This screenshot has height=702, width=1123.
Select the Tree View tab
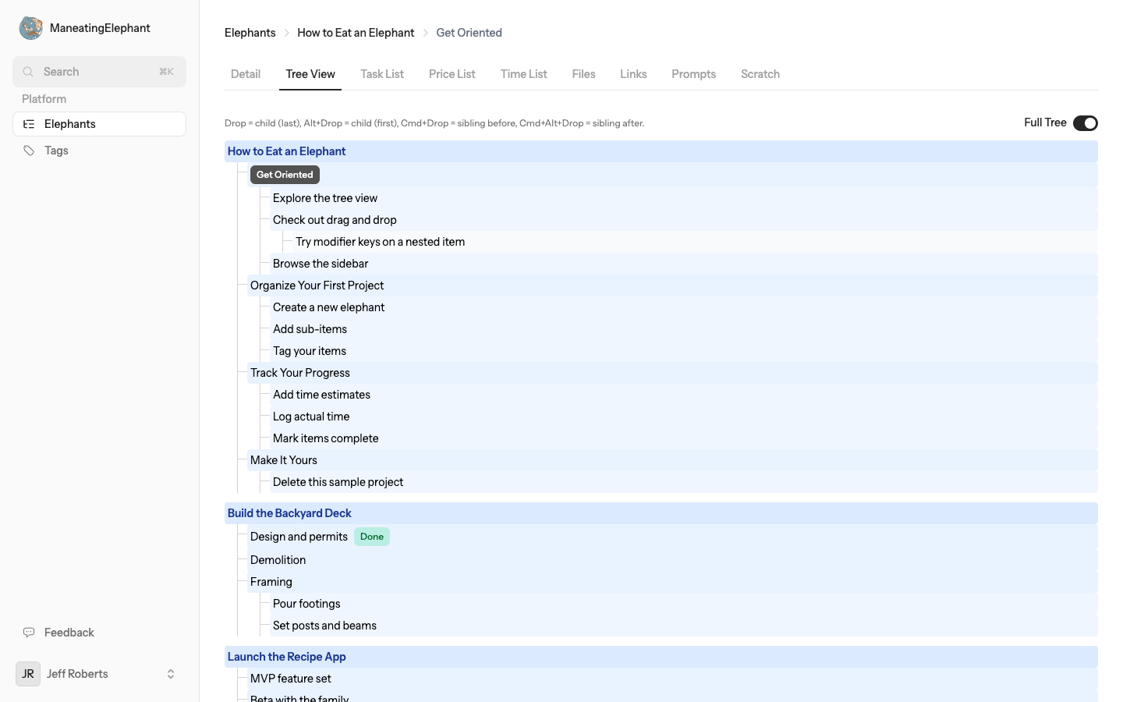[310, 74]
